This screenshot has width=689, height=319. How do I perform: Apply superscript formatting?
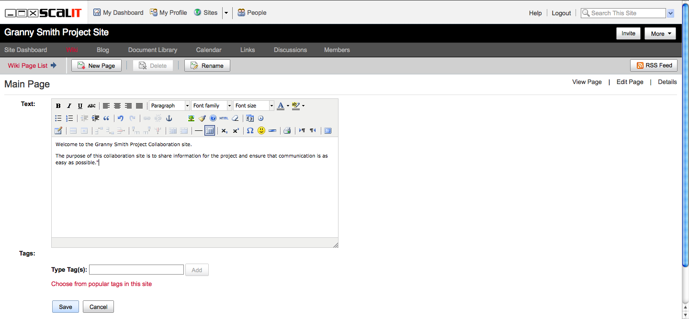click(236, 131)
